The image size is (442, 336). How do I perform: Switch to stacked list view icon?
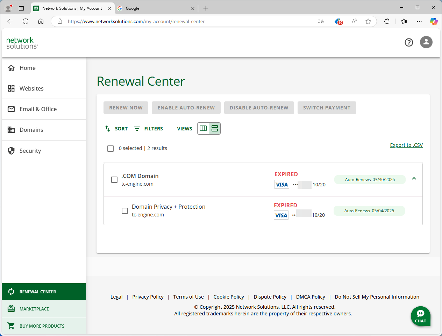coord(215,128)
